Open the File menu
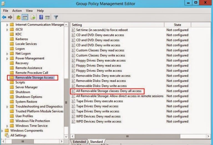 tap(6, 11)
